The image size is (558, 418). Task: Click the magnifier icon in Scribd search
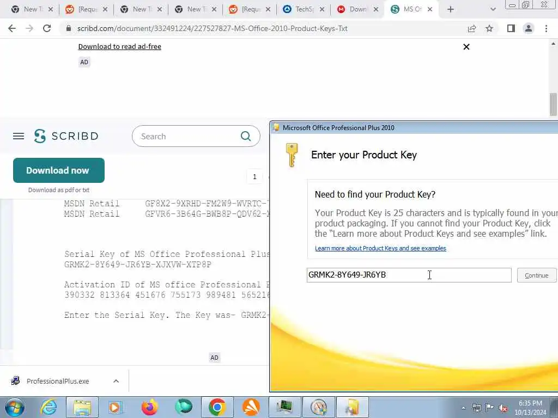[x=246, y=136]
